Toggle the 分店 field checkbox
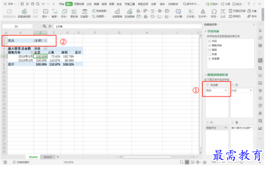 click(209, 41)
